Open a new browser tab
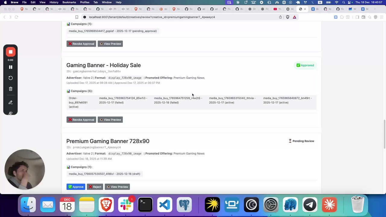 tap(375, 9)
